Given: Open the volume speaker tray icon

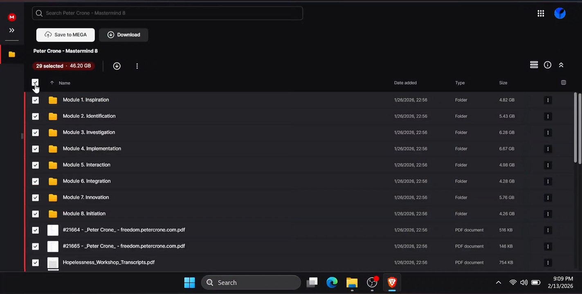Looking at the screenshot, I should coord(524,283).
